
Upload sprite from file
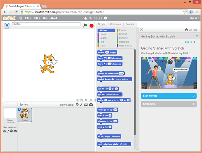tap(86, 105)
